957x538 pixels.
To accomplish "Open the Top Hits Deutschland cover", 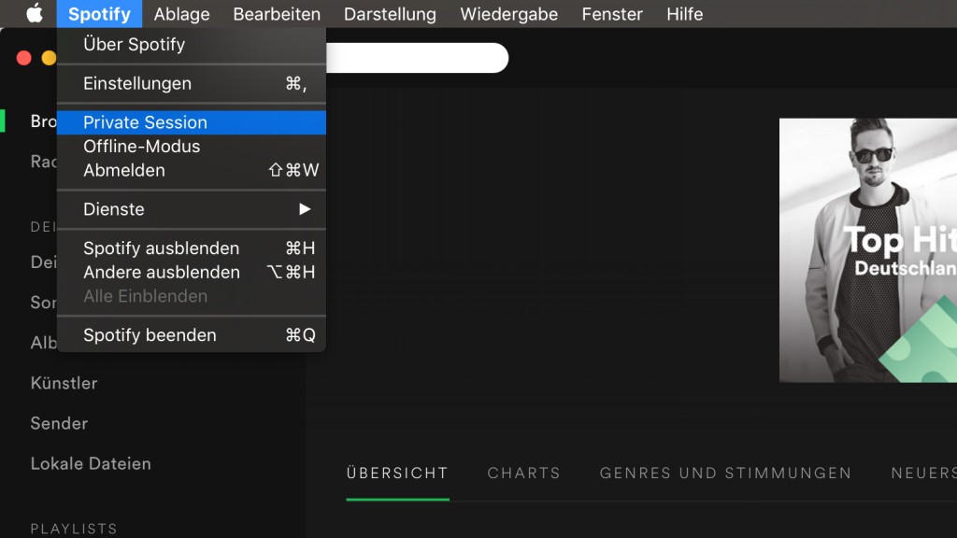I will pyautogui.click(x=867, y=250).
